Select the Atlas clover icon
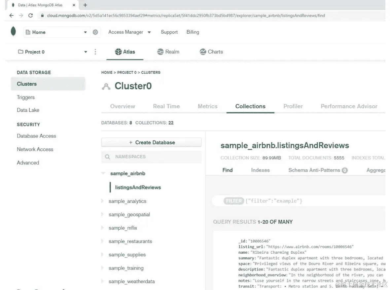The image size is (390, 290). (119, 52)
